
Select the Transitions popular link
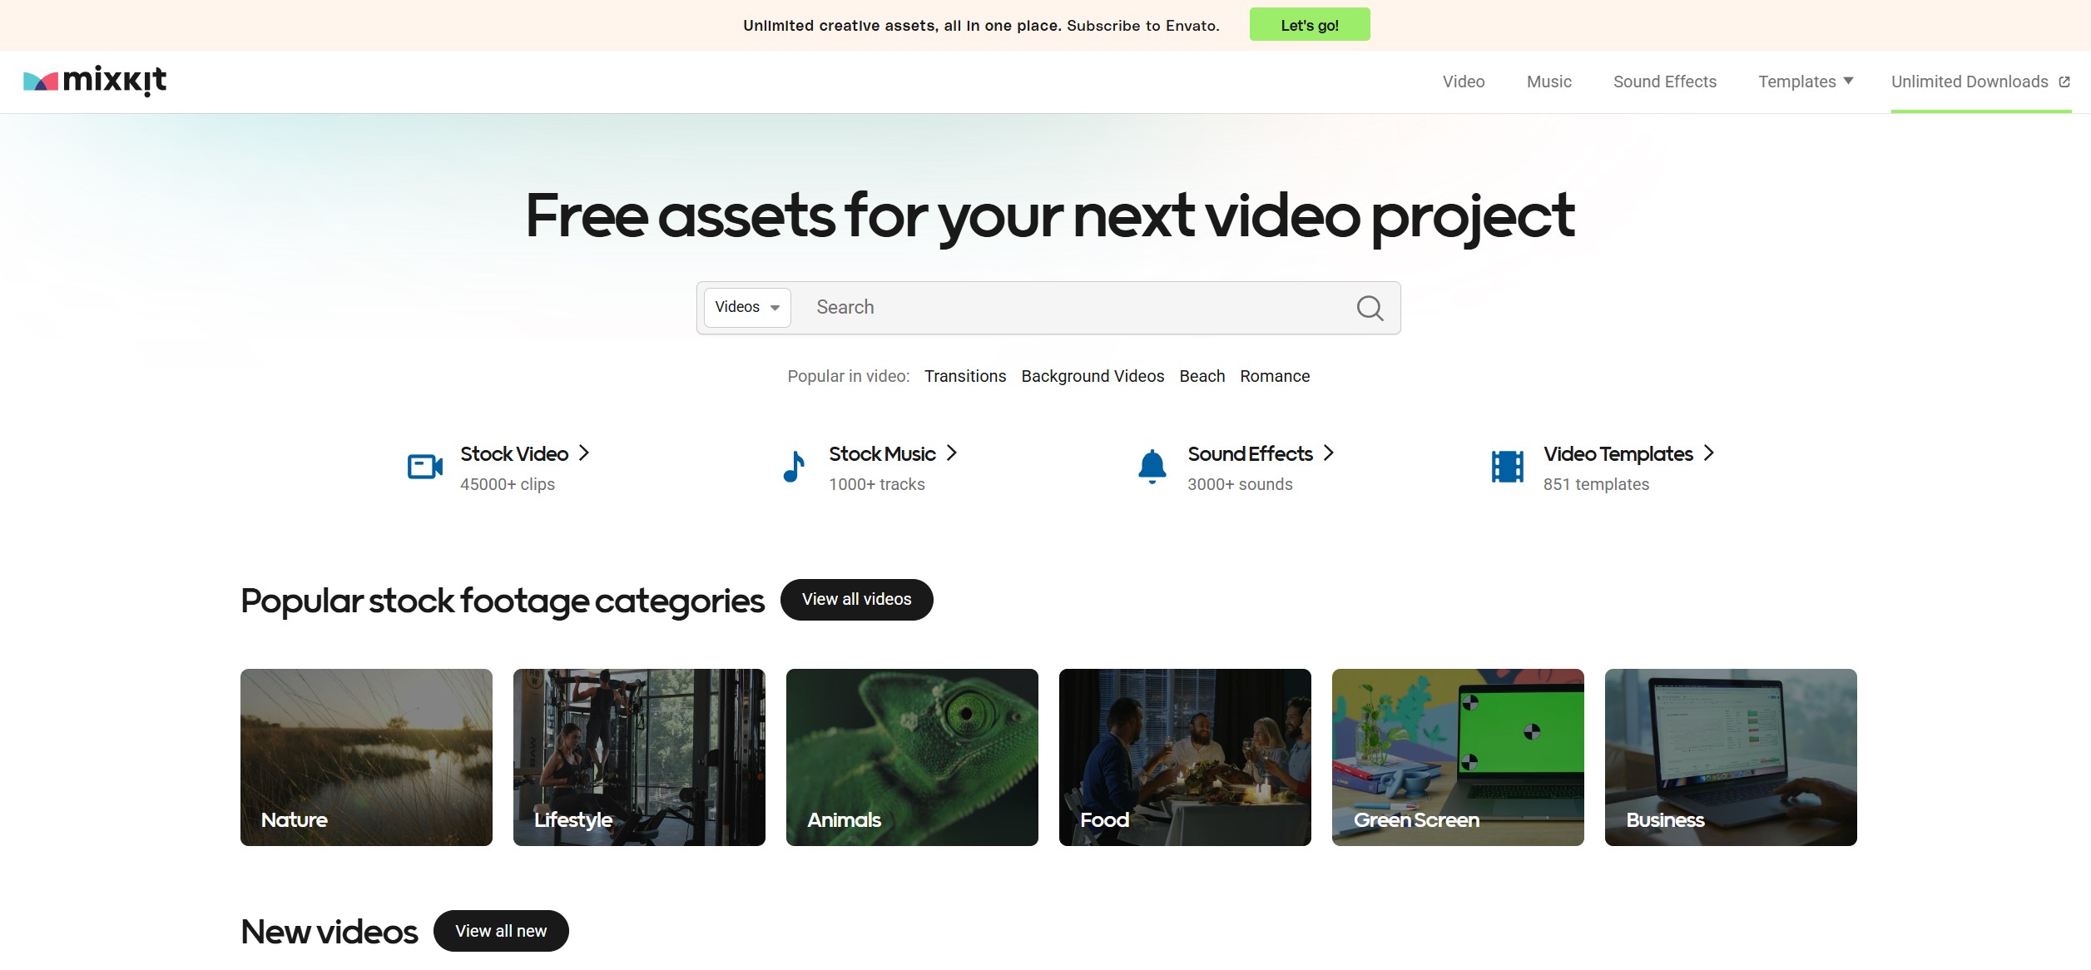pyautogui.click(x=965, y=376)
